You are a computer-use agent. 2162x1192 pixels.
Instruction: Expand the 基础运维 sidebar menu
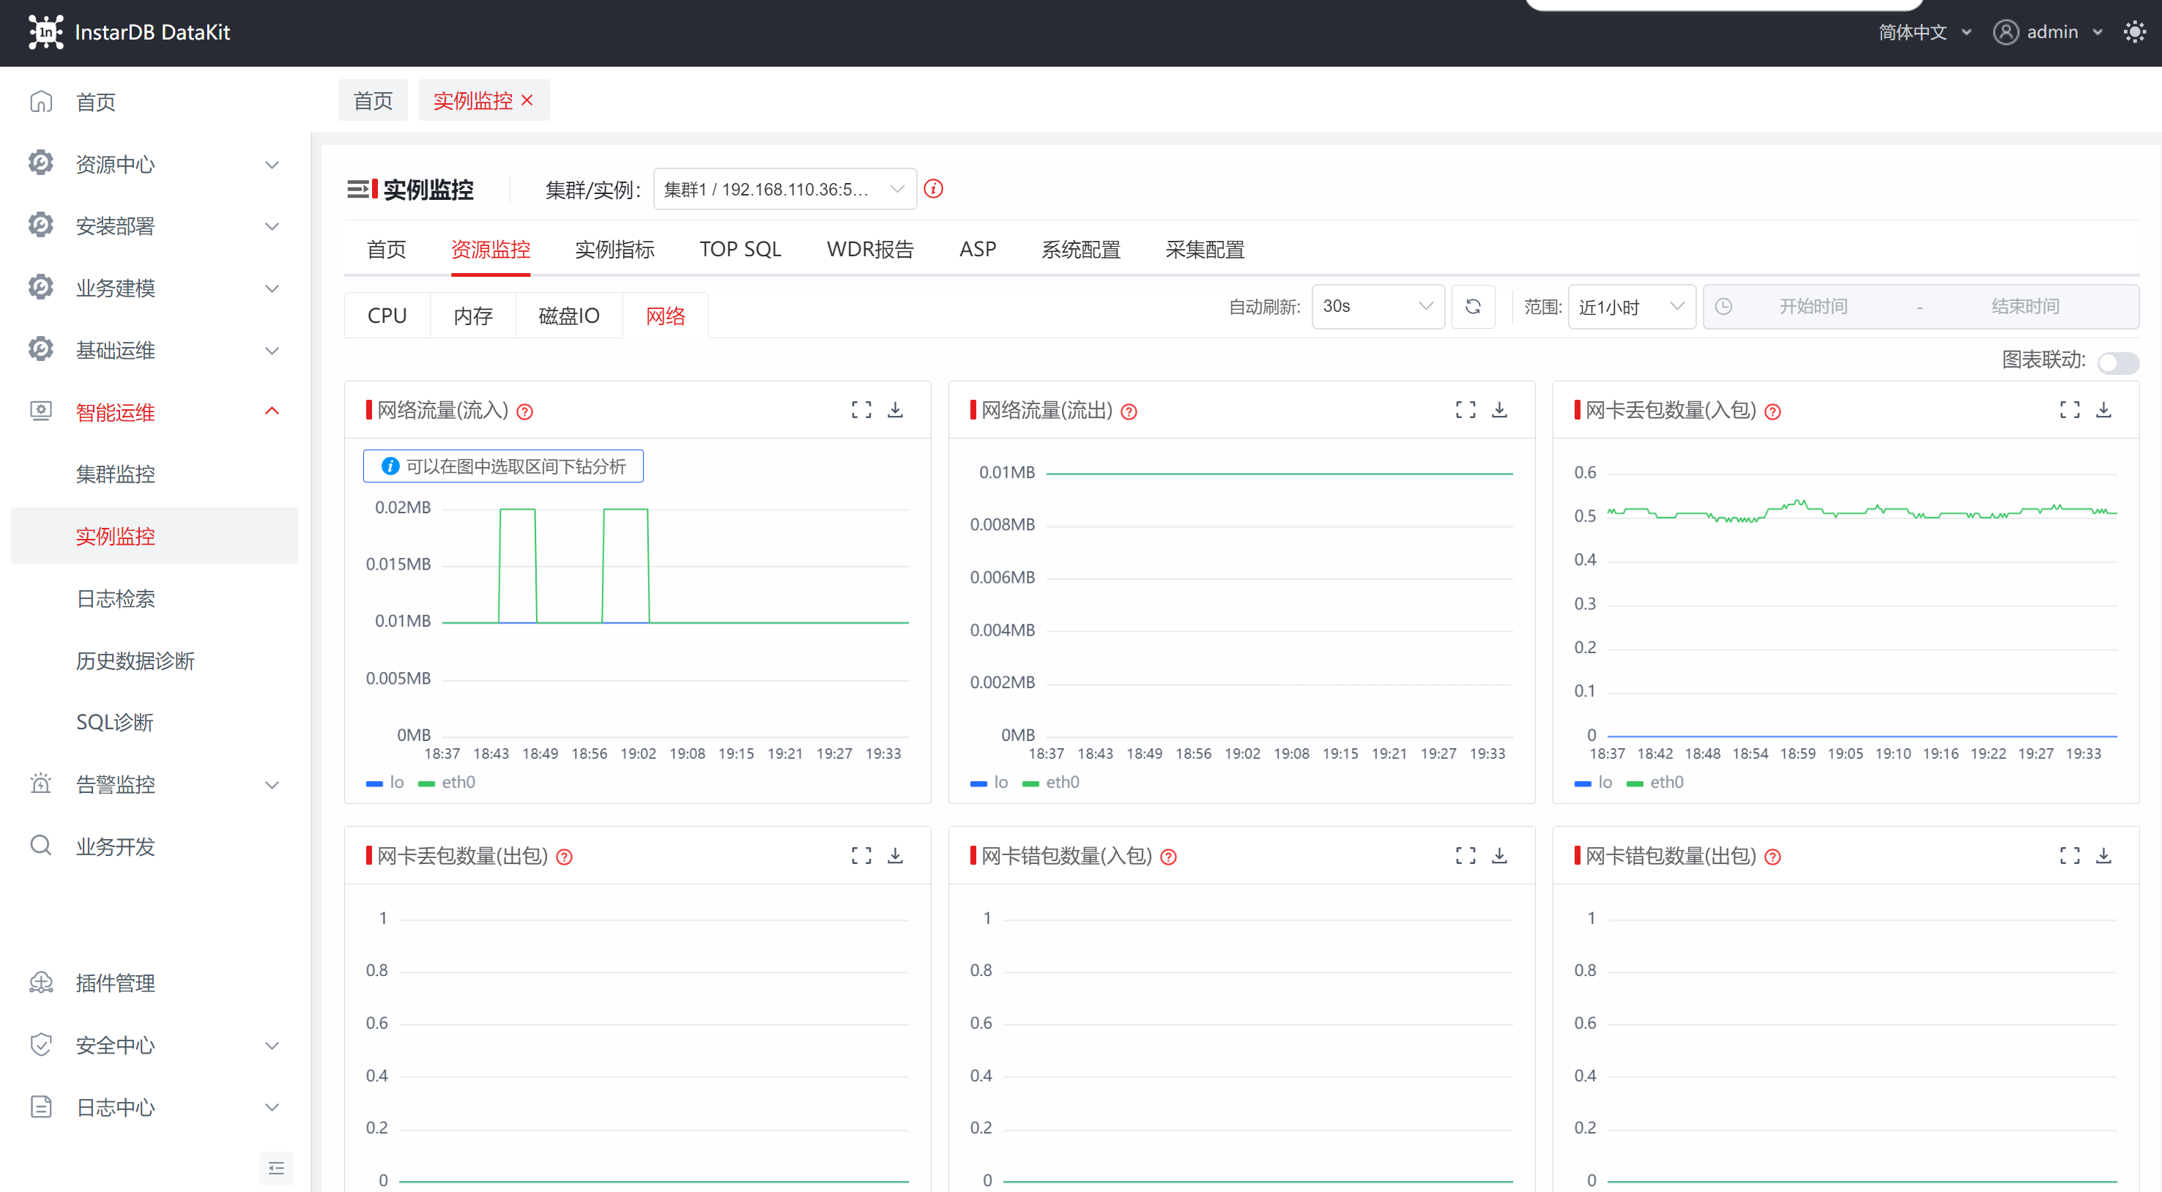[155, 350]
